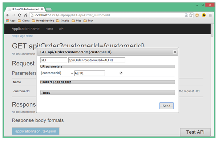The height and width of the screenshot is (141, 218).
Task: Open the API navbar item
Action: click(x=61, y=29)
